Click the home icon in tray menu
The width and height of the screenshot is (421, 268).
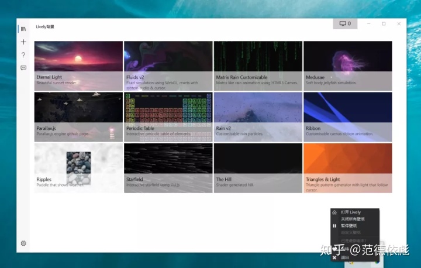pos(334,212)
